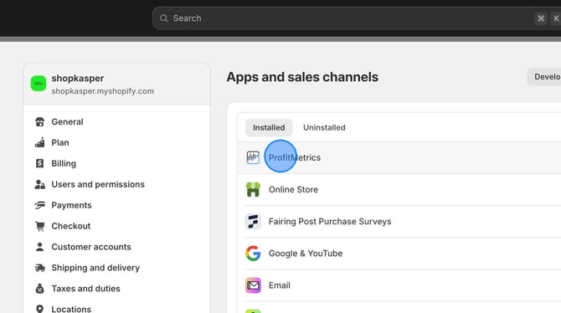This screenshot has width=561, height=313.
Task: Click the Develop apps button
Action: pos(544,77)
